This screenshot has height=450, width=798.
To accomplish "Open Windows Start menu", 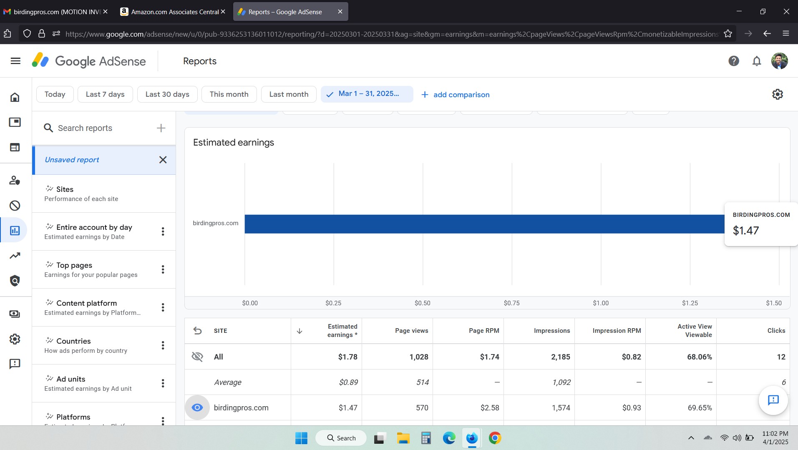I will click(301, 438).
